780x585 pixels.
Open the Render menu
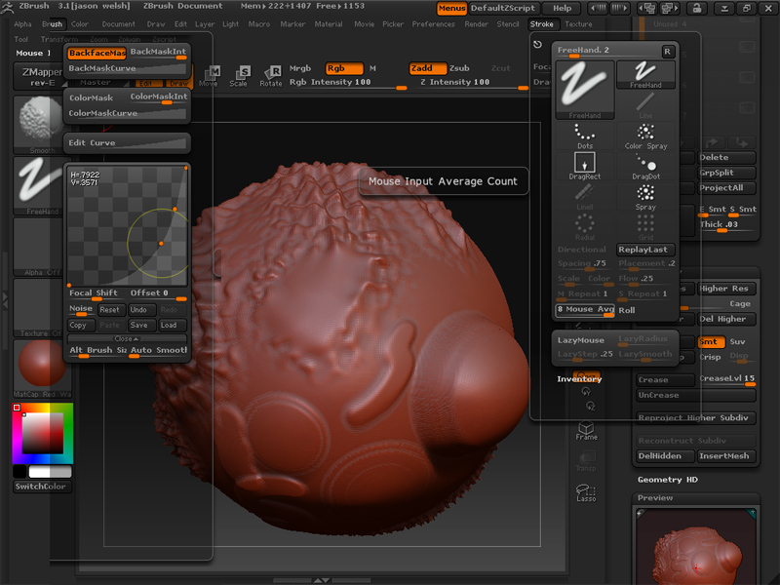(x=476, y=23)
